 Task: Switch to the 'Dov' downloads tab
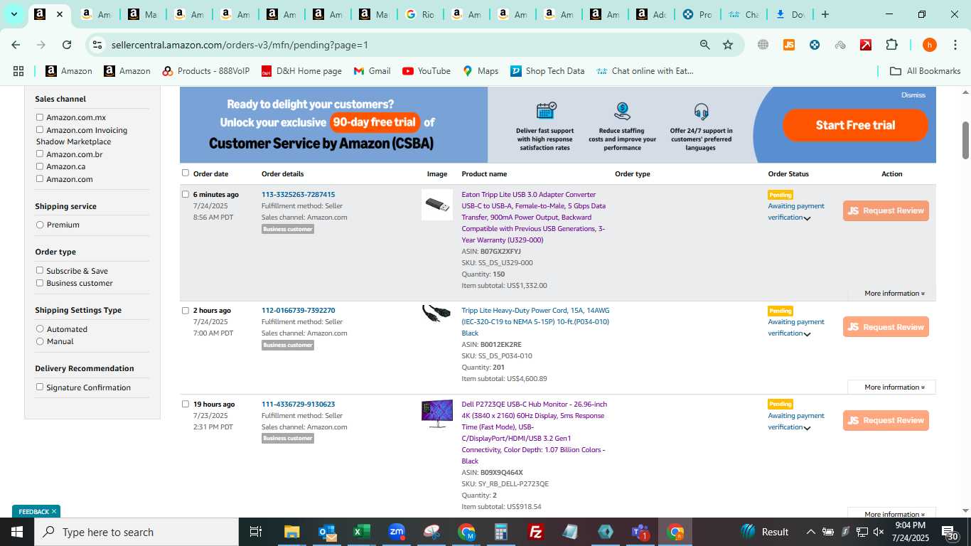coord(789,14)
